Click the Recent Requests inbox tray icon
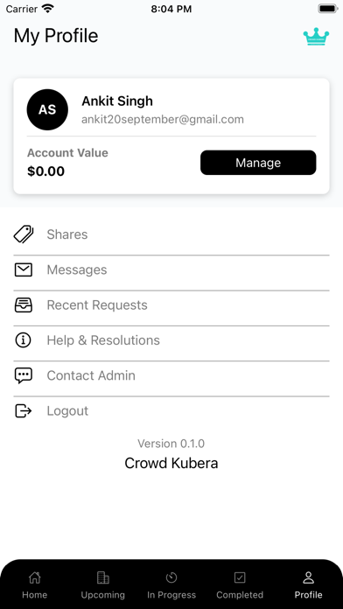 coord(24,304)
